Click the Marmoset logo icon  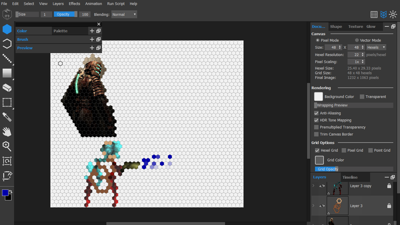[7, 14]
